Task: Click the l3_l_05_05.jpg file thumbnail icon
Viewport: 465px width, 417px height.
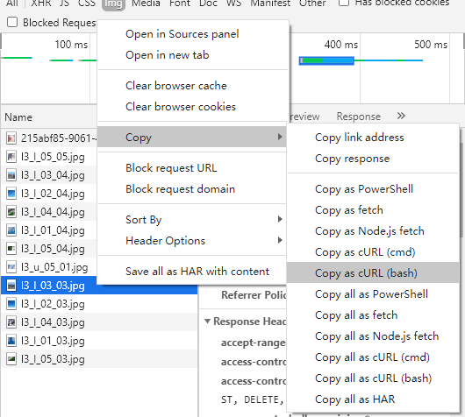Action: point(11,157)
